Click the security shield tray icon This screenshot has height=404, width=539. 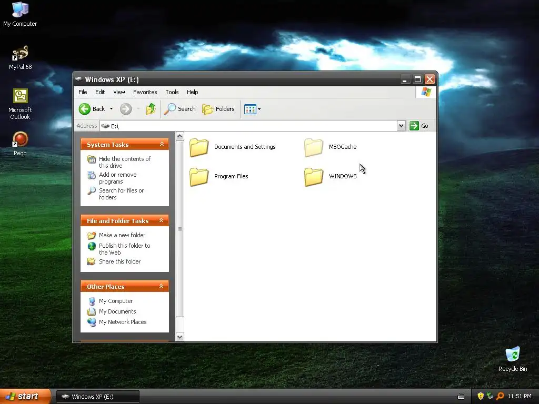coord(481,396)
